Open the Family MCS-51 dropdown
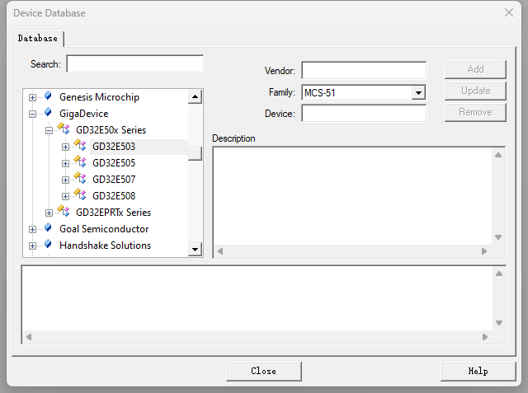Image resolution: width=528 pixels, height=393 pixels. (x=418, y=93)
